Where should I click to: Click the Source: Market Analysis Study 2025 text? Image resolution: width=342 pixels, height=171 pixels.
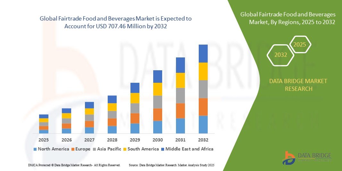pyautogui.click(x=171, y=165)
